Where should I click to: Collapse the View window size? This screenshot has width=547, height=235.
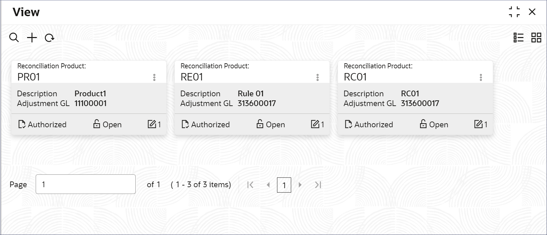pyautogui.click(x=514, y=12)
